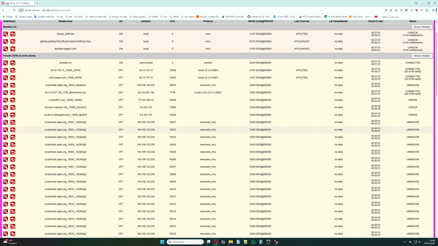
Task: Click the magnifier icon for nlcccam.casacam.net_17000_nlcccam3 row
Action: 5,107
